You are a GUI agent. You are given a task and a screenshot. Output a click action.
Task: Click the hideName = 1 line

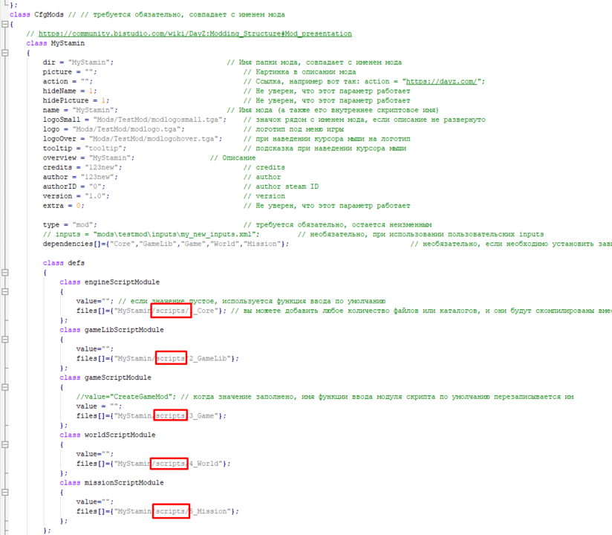tap(70, 91)
